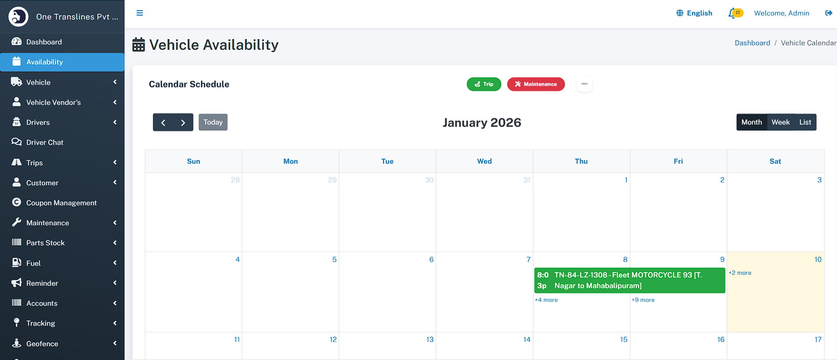The height and width of the screenshot is (360, 837).
Task: Click the One Translines company logo
Action: pos(18,17)
